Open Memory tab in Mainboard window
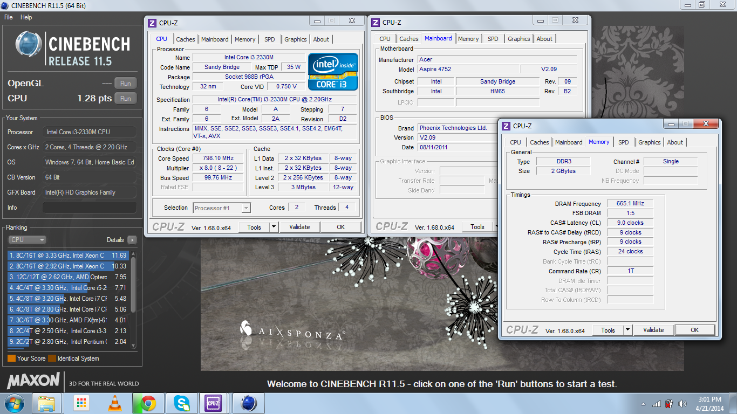The width and height of the screenshot is (737, 414). (468, 39)
